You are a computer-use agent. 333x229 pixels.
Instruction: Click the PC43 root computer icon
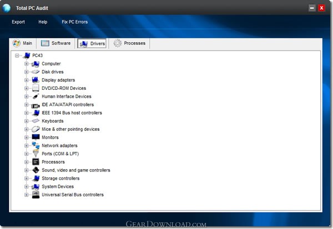[26, 55]
